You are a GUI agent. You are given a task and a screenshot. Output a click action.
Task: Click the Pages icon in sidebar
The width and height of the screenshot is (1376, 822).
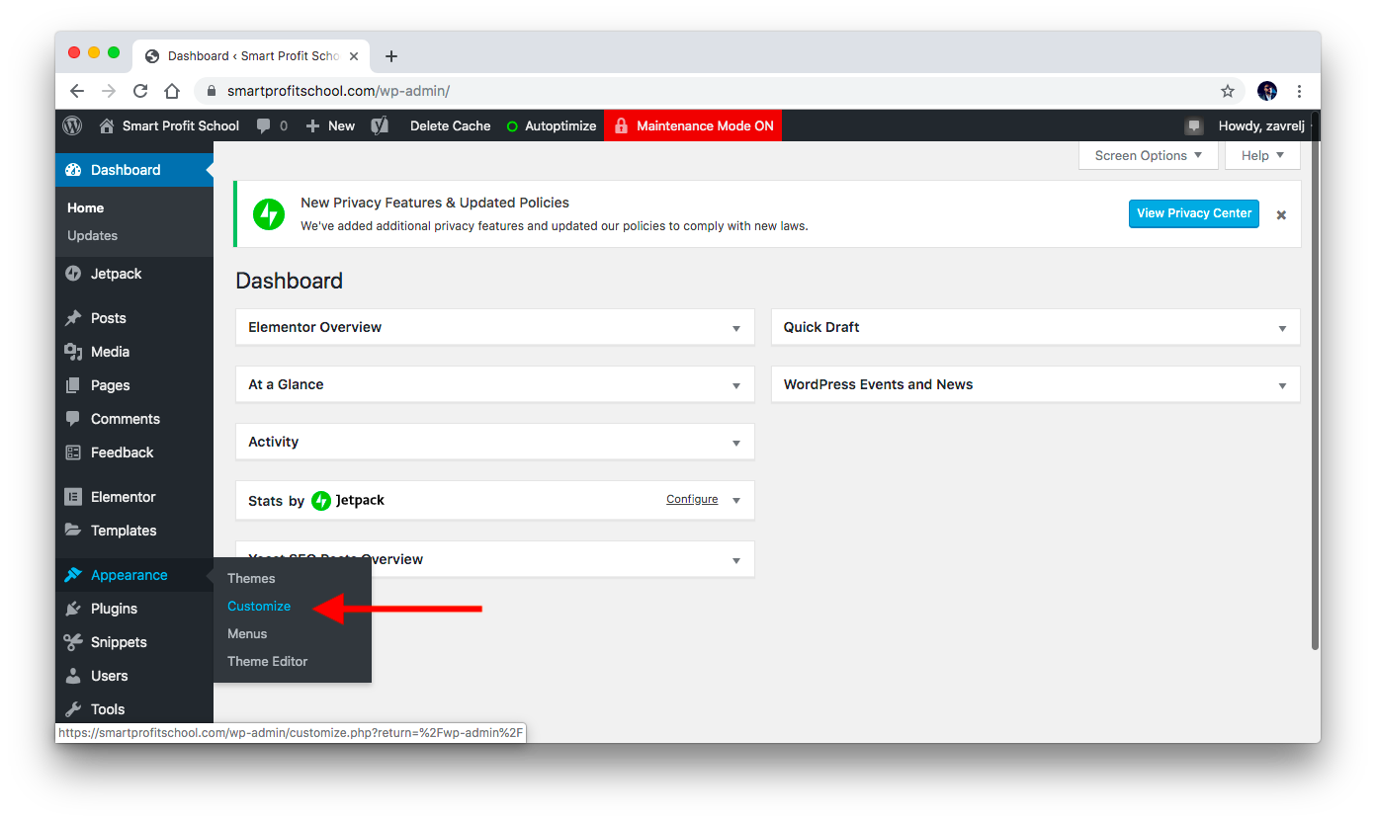point(73,385)
